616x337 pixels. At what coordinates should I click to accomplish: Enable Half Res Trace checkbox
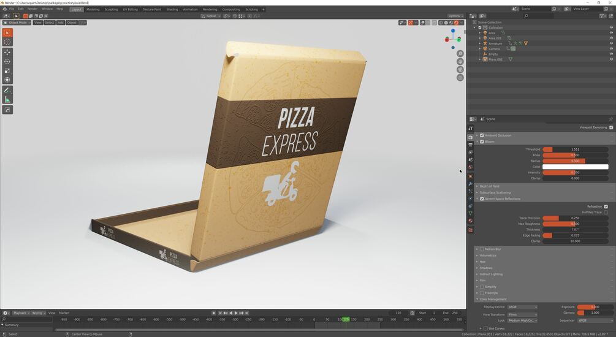(x=606, y=213)
